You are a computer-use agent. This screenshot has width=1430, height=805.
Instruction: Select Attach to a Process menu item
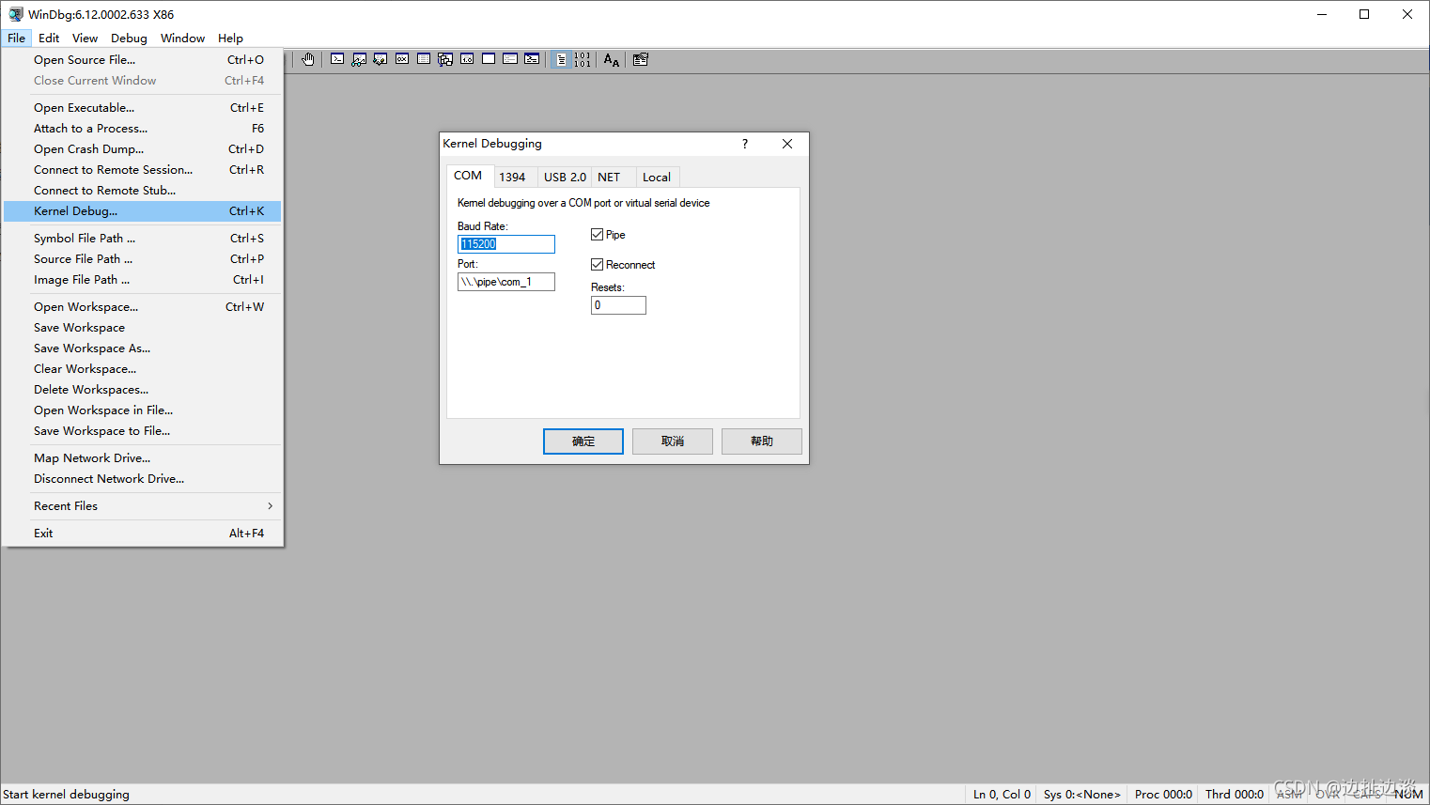pos(143,129)
